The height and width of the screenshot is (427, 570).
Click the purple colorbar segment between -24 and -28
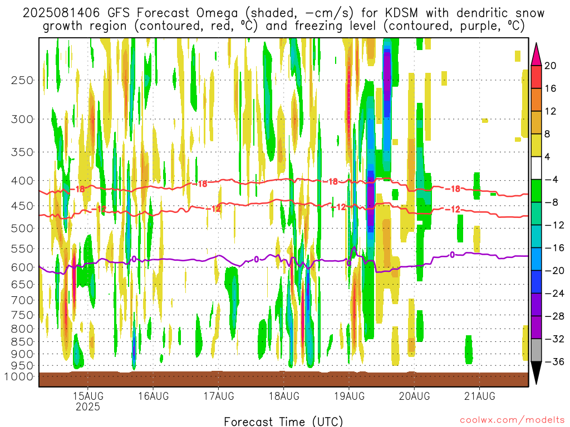[536, 305]
